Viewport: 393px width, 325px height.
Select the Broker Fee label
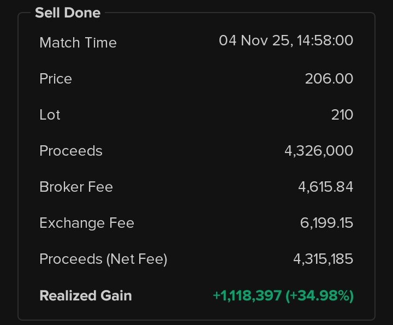(76, 187)
